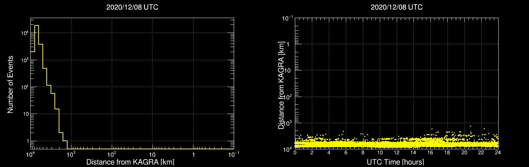Click the "2" hour tick on the UTC Time axis
529x167 pixels.
pyautogui.click(x=312, y=153)
